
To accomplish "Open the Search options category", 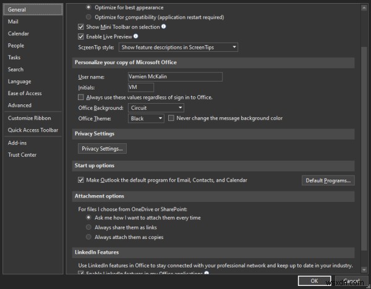I will (x=33, y=70).
